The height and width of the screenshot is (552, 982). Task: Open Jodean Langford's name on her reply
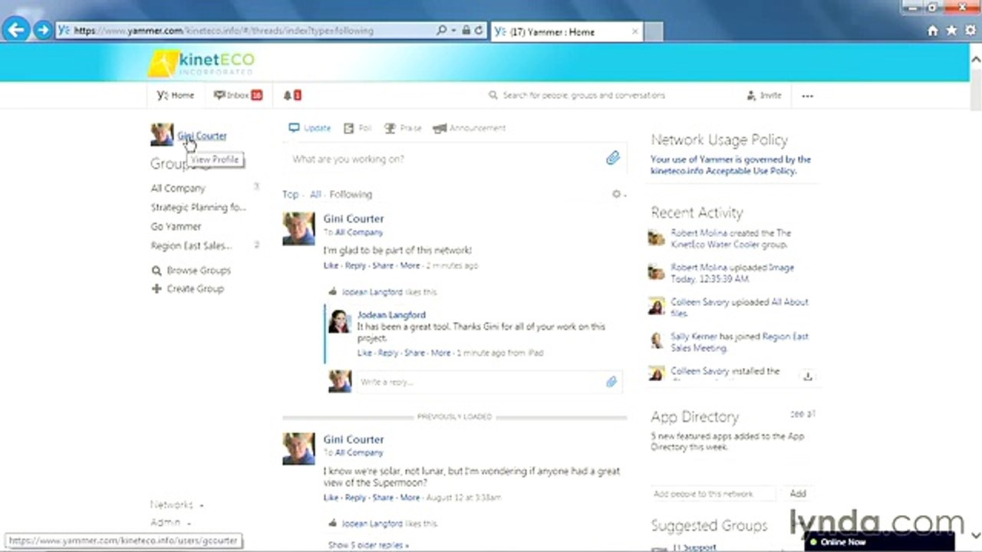click(x=391, y=314)
